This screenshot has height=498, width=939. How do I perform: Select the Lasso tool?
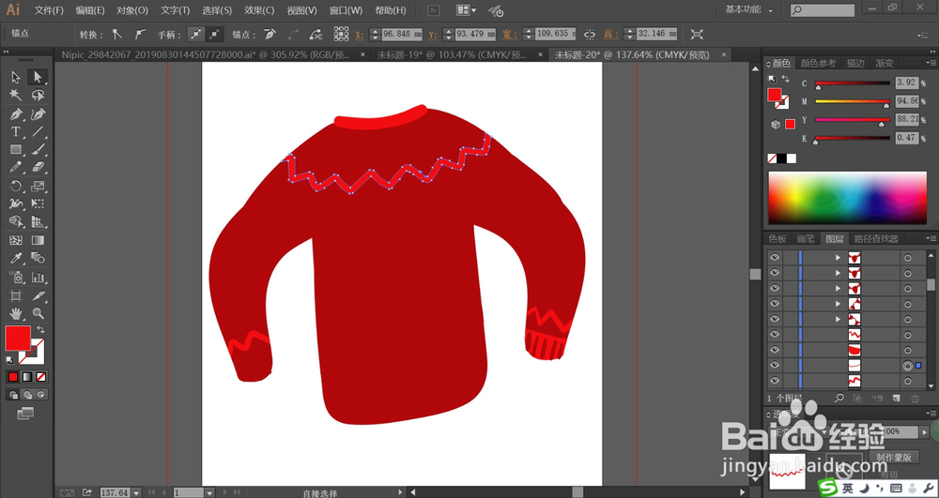(x=38, y=96)
